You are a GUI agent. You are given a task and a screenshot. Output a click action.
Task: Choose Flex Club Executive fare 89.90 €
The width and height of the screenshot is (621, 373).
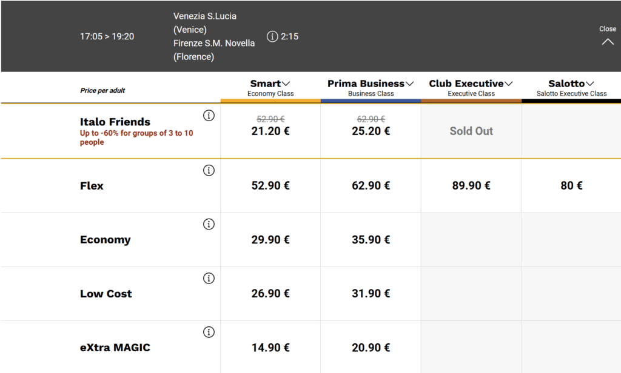[471, 185]
